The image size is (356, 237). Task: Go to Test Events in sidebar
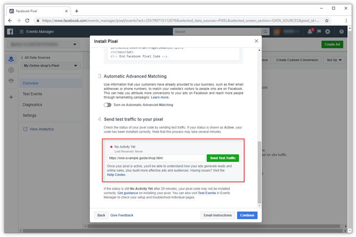point(32,94)
